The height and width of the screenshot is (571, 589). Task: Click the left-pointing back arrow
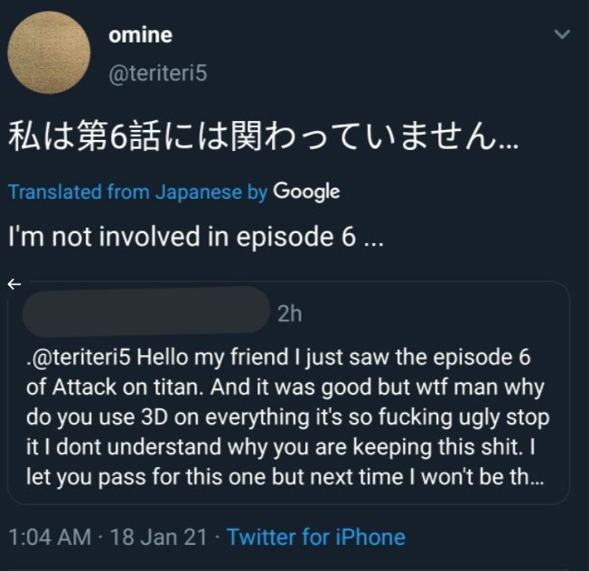pyautogui.click(x=14, y=284)
